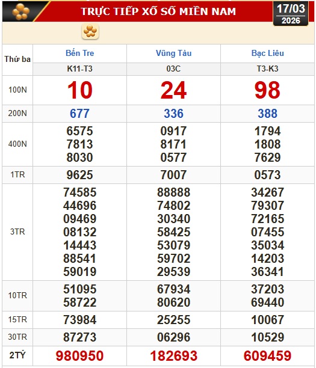The width and height of the screenshot is (316, 368).
Task: Click the 3TR number 36341
Action: [268, 272]
